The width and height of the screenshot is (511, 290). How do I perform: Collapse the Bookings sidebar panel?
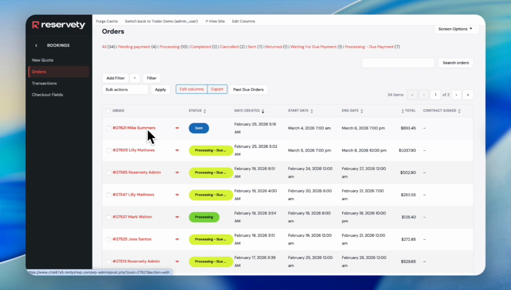(x=36, y=45)
